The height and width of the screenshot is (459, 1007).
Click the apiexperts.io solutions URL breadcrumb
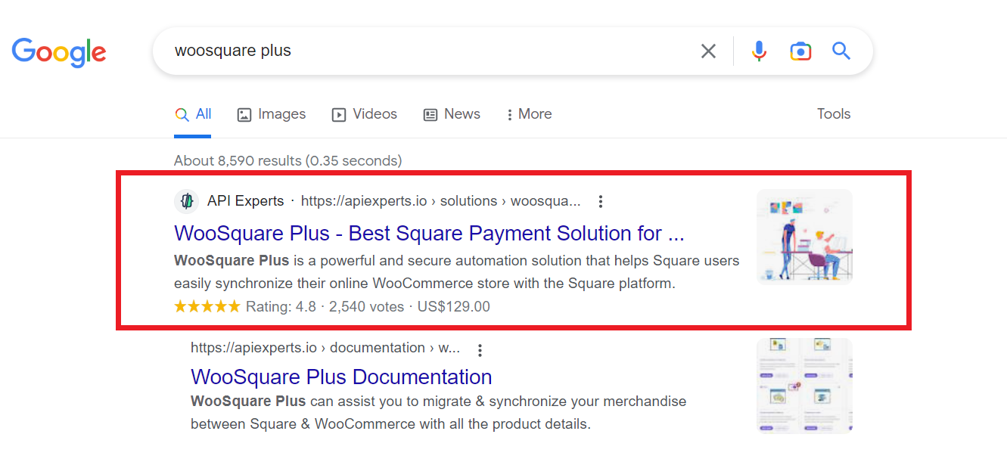coord(441,201)
